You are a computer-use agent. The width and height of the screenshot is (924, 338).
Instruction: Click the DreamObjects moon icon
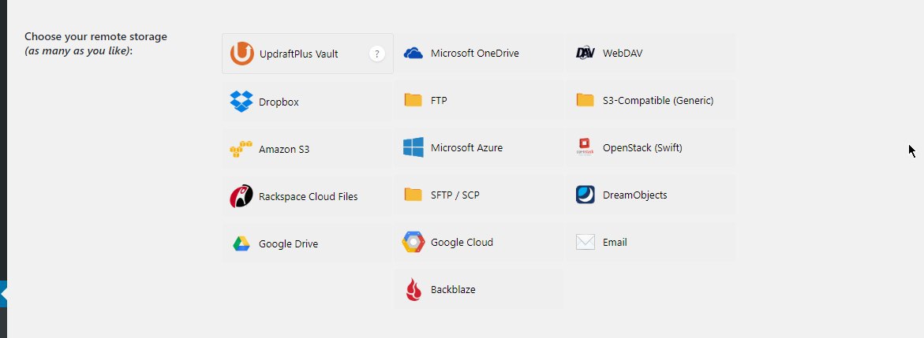(585, 195)
